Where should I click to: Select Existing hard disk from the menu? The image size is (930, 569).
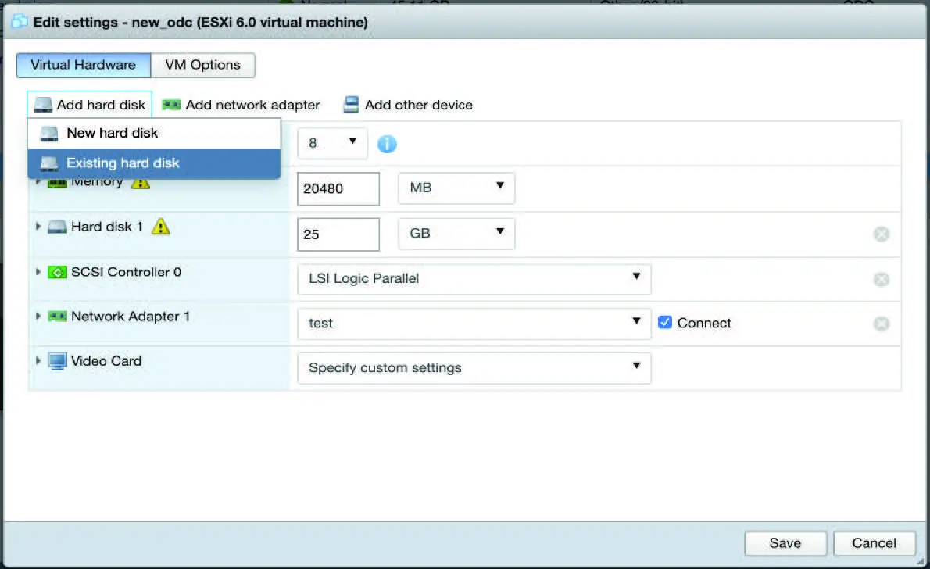click(x=125, y=163)
